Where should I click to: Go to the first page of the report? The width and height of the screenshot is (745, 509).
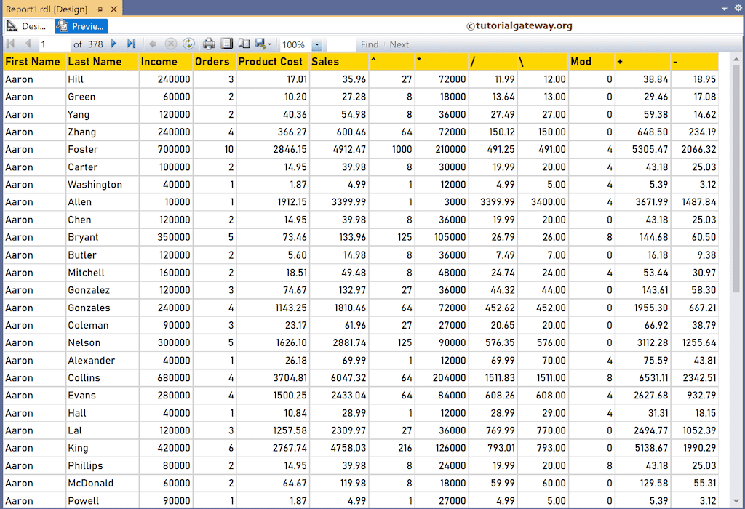10,44
